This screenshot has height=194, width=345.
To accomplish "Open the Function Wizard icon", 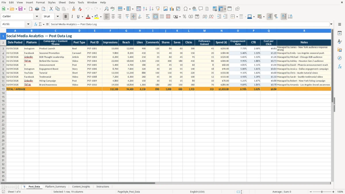I will point(36,24).
